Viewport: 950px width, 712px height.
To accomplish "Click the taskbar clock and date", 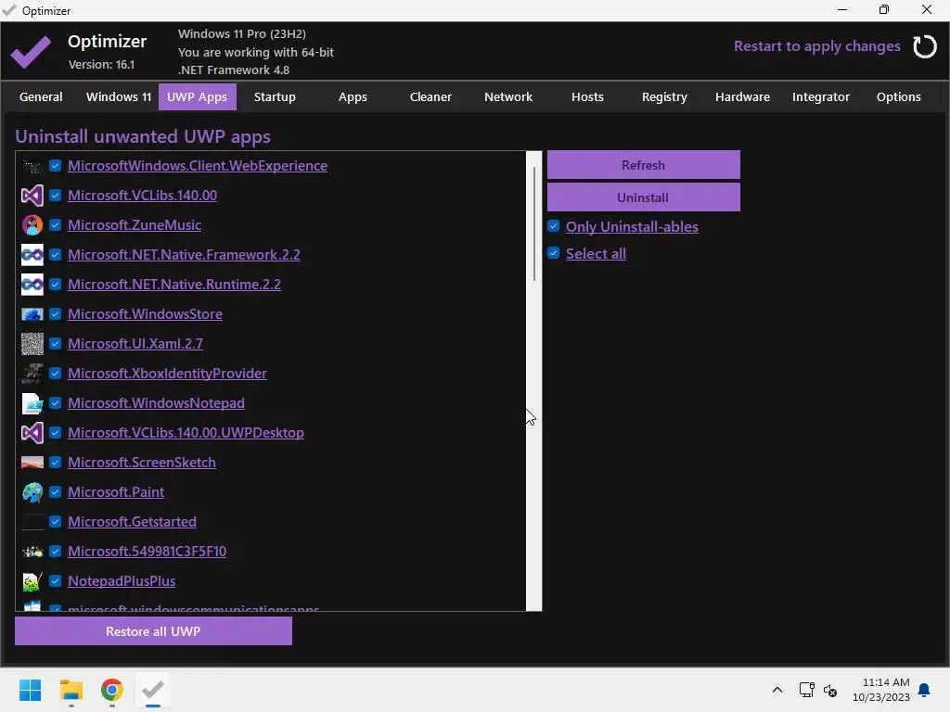I will [881, 690].
